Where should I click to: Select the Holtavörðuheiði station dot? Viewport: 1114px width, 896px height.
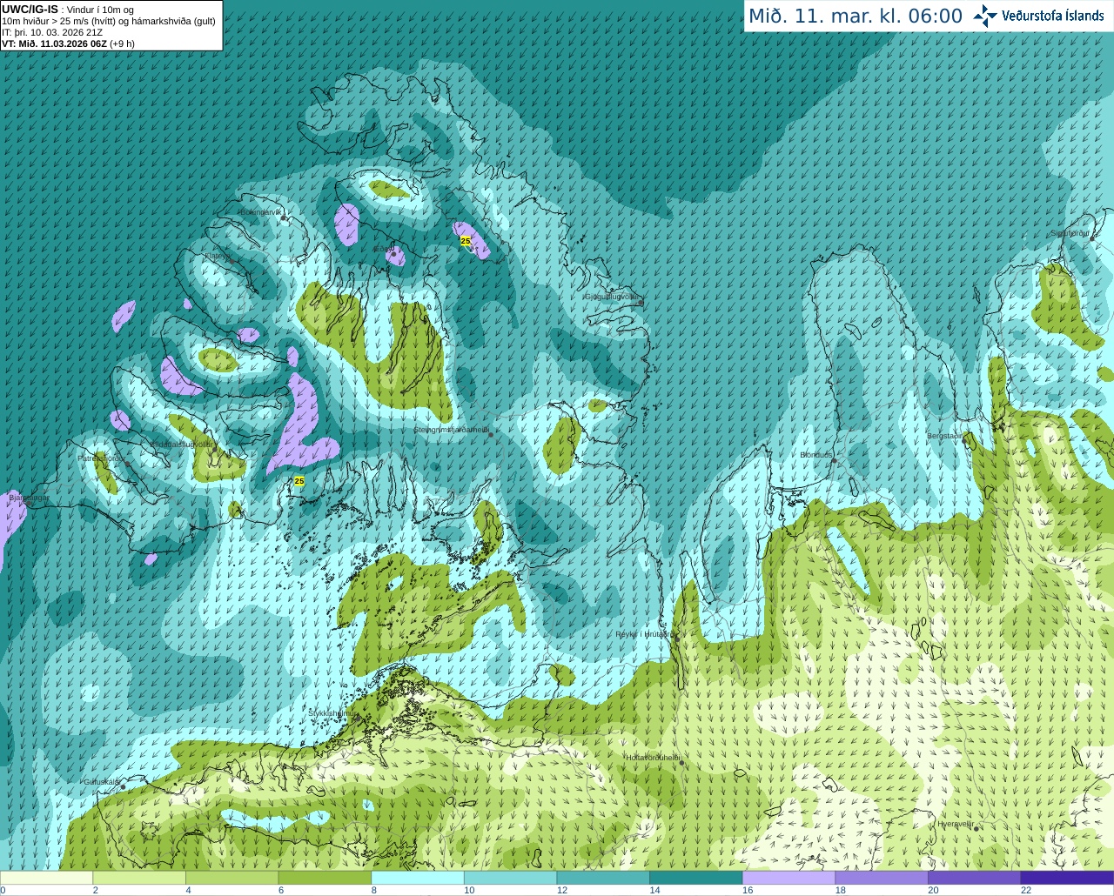pyautogui.click(x=681, y=763)
